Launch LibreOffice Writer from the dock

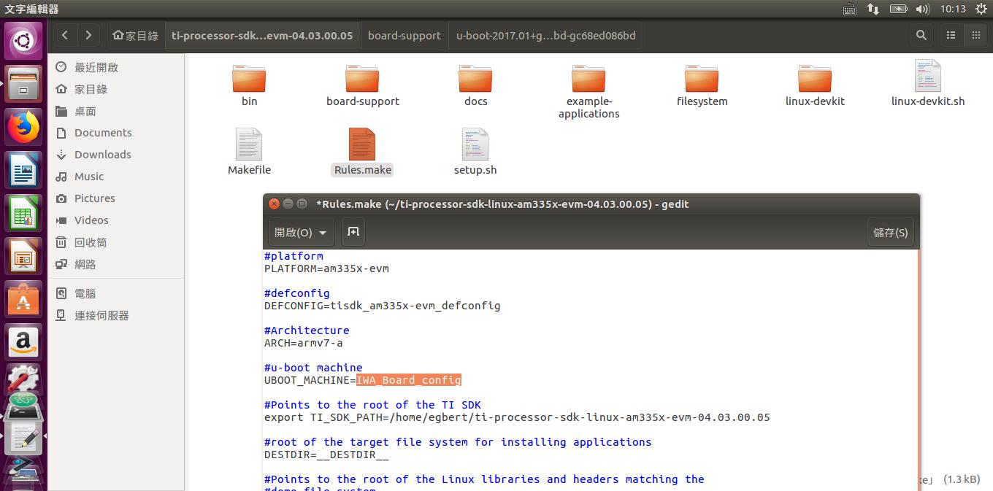coord(23,171)
